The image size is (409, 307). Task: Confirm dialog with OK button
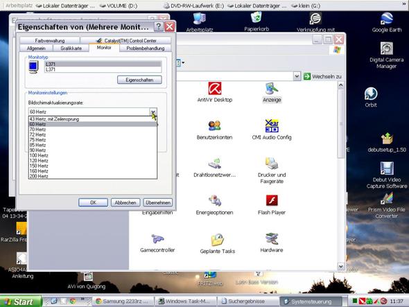pos(93,202)
